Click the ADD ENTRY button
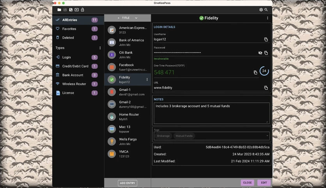 tap(128, 183)
